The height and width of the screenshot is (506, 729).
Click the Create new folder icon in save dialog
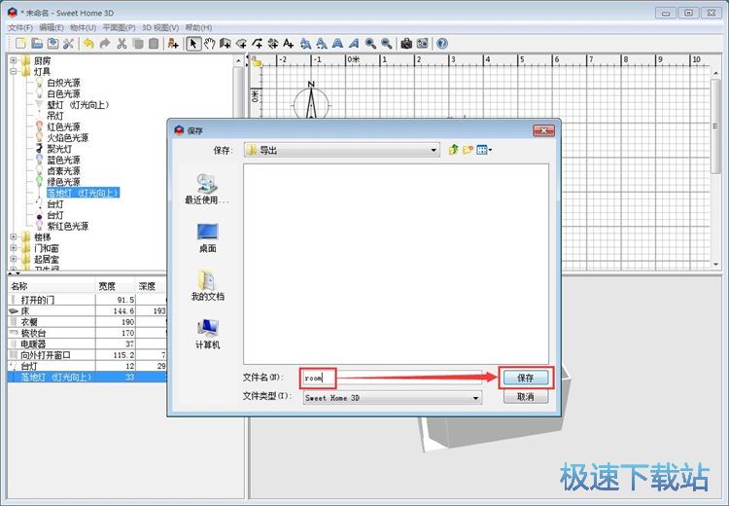pos(468,150)
